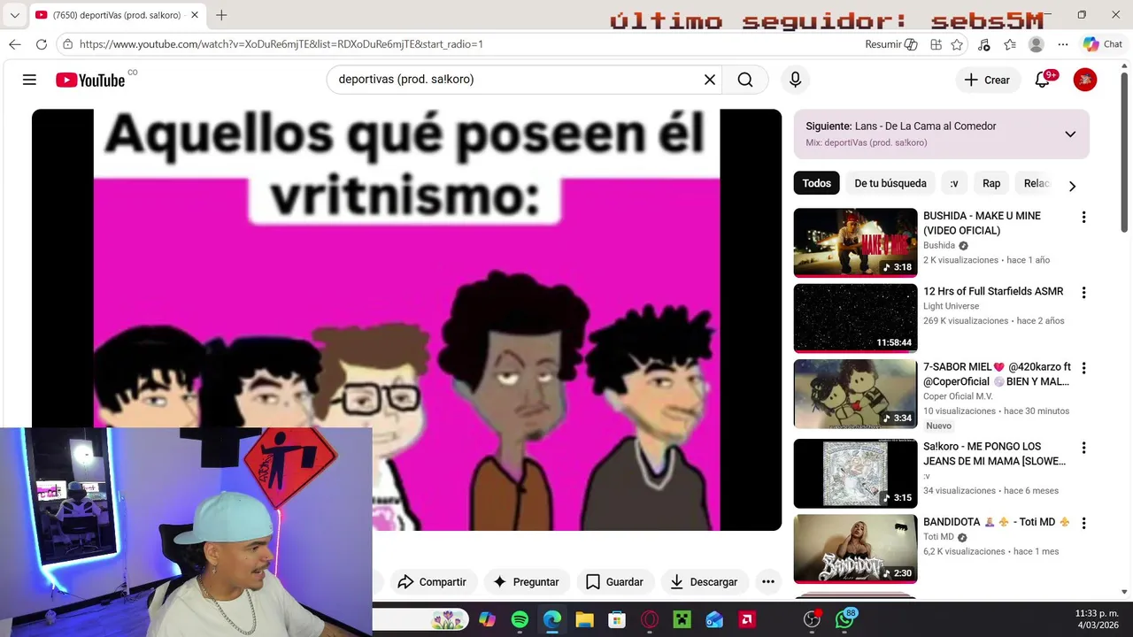The width and height of the screenshot is (1133, 637).
Task: Open Opera browser from the taskbar
Action: (x=650, y=620)
